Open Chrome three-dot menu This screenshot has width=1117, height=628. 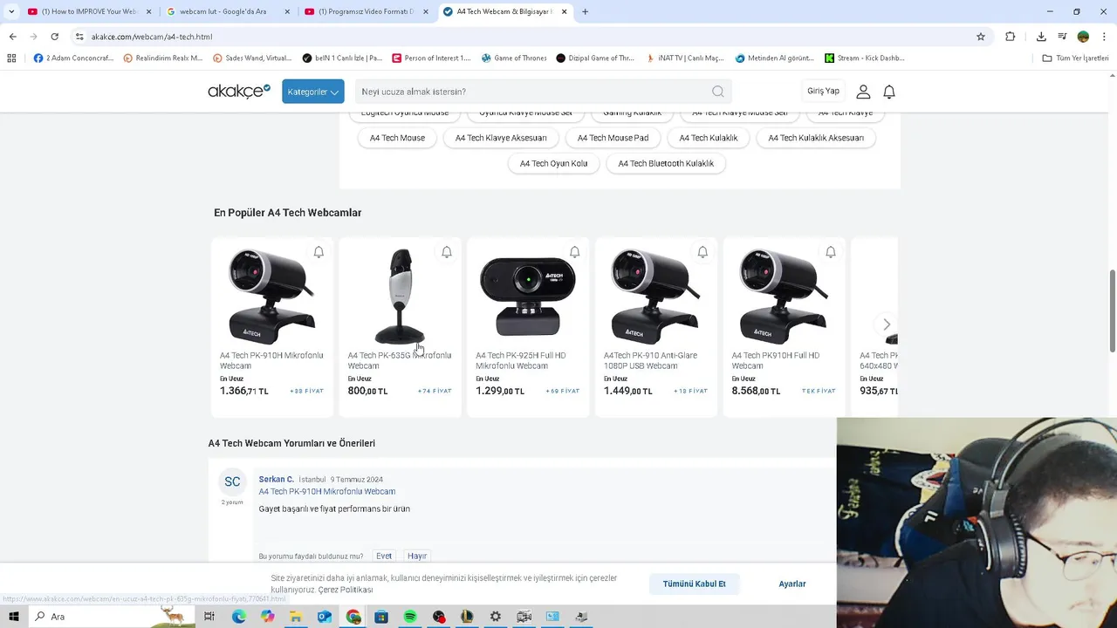1105,37
